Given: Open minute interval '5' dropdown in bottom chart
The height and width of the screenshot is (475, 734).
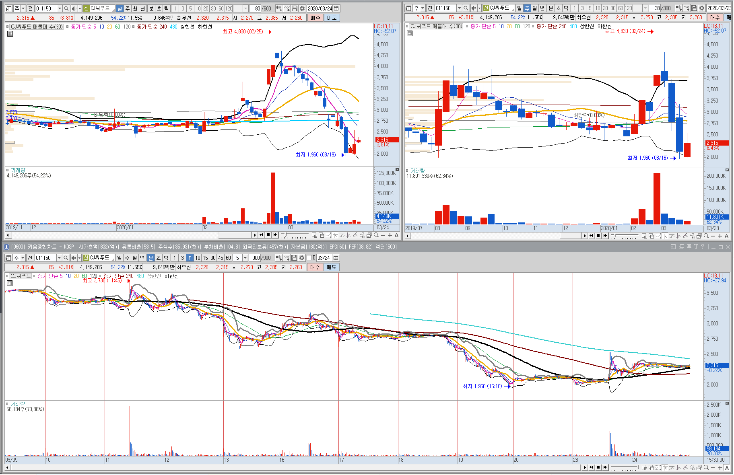Looking at the screenshot, I should pyautogui.click(x=245, y=258).
